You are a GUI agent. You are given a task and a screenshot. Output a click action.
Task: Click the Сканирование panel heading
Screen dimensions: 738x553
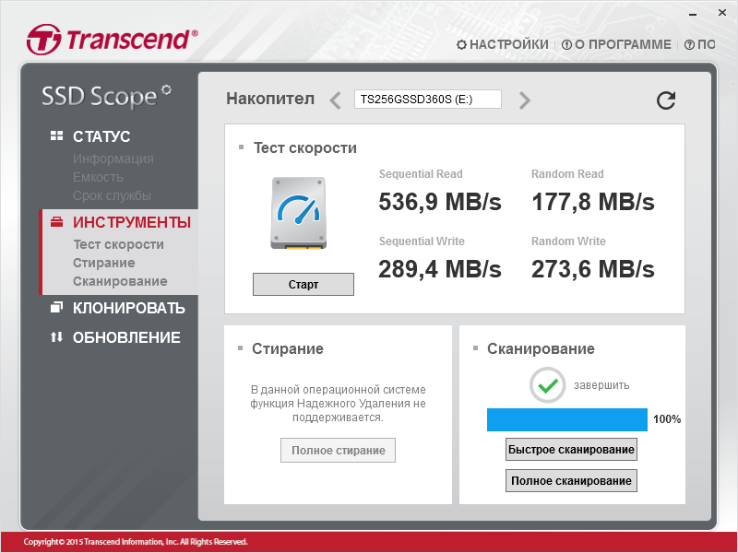541,349
